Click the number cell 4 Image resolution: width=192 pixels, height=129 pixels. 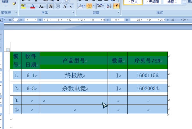[16, 109]
